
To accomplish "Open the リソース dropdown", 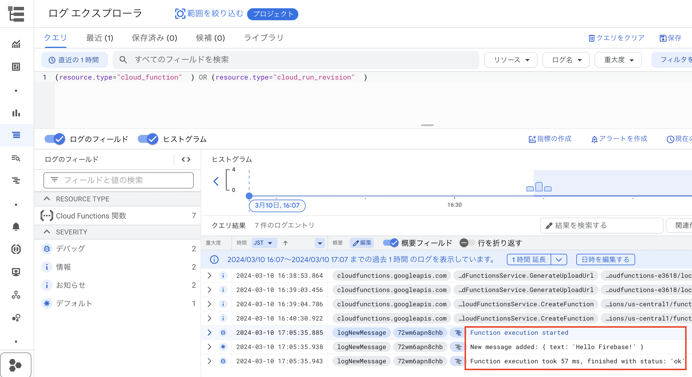I will point(511,60).
